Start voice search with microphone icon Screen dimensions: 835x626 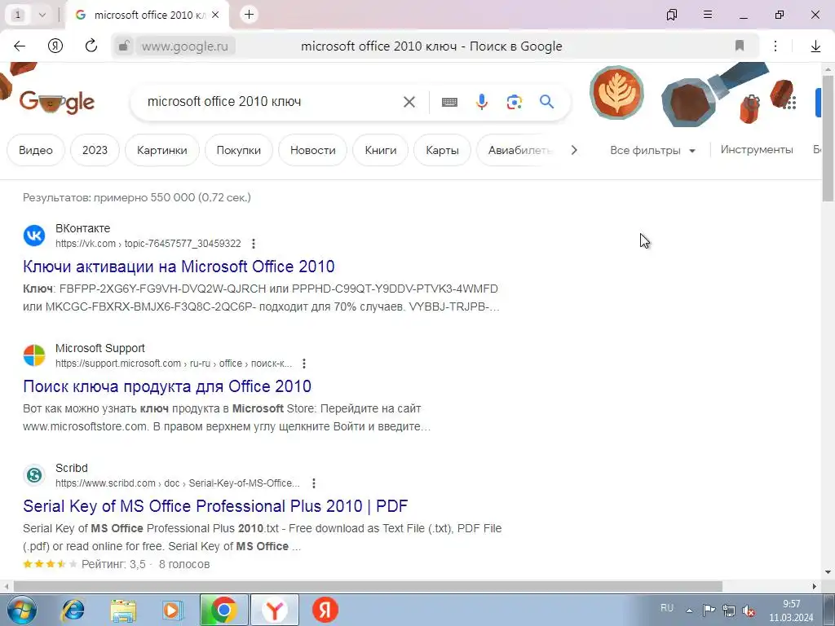(x=481, y=102)
